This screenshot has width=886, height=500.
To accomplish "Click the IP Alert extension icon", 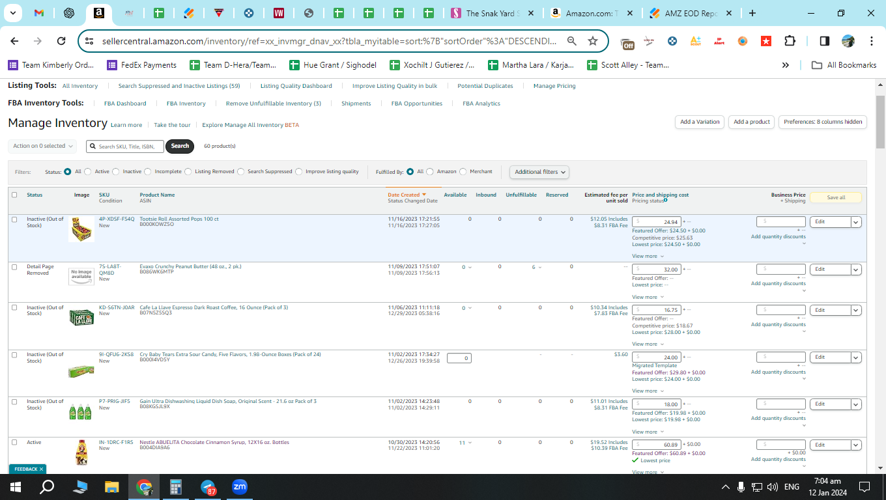I will [719, 41].
